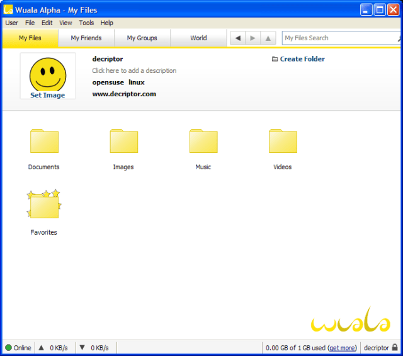
Task: Switch to the My Friends tab
Action: (86, 38)
